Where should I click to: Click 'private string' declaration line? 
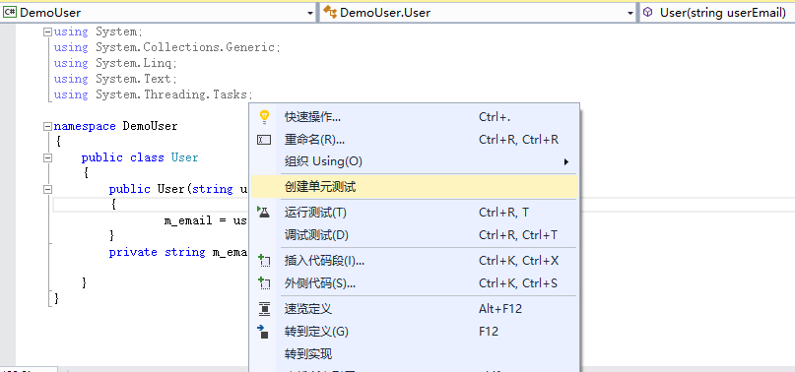178,252
